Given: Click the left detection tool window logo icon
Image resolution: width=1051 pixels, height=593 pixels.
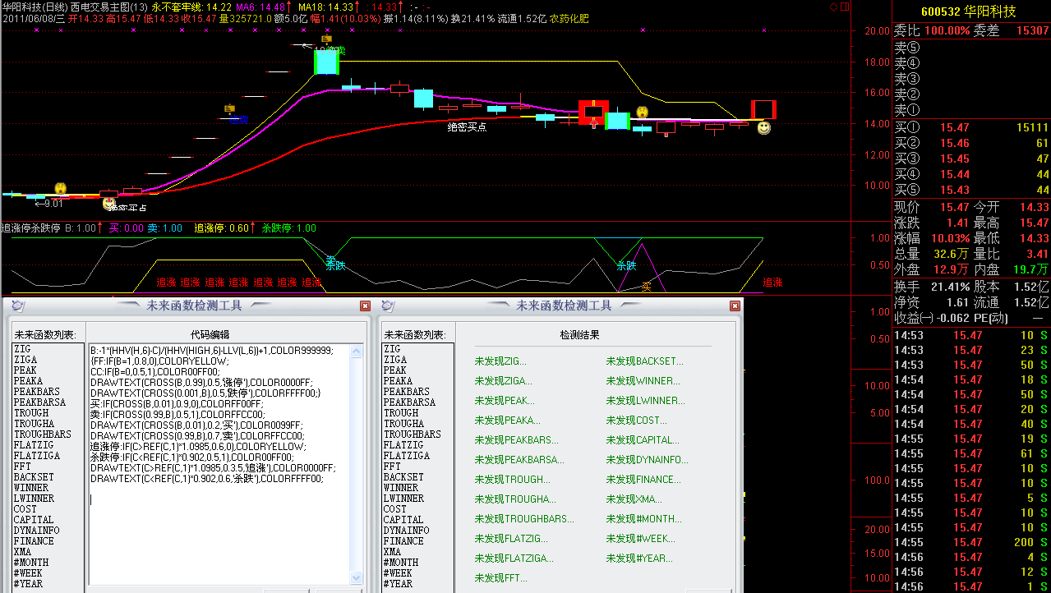Looking at the screenshot, I should (x=18, y=306).
